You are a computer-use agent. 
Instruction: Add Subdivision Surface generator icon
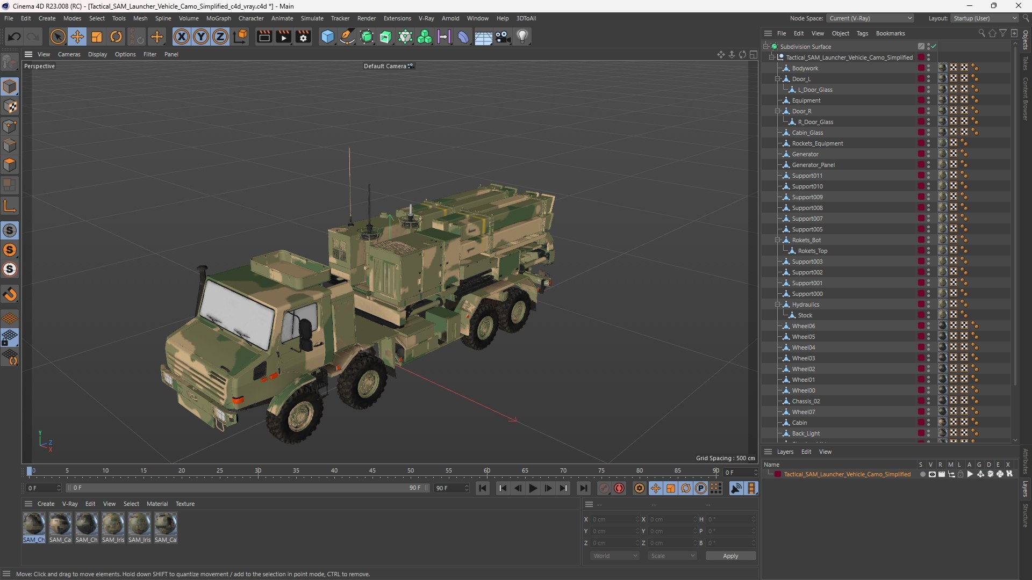(x=367, y=37)
